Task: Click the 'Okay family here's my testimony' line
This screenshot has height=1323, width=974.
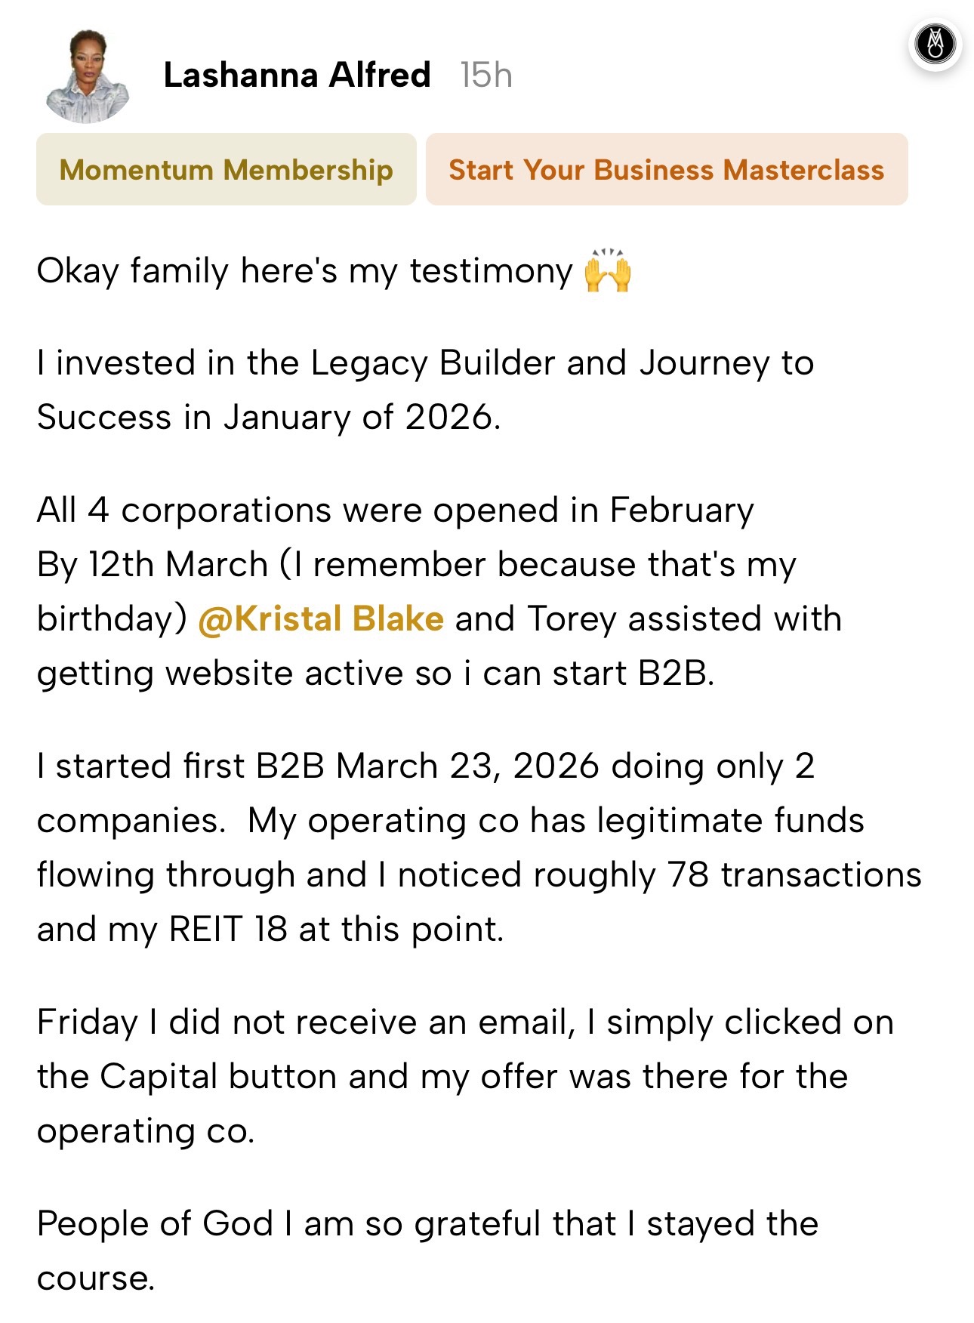Action: [x=334, y=271]
